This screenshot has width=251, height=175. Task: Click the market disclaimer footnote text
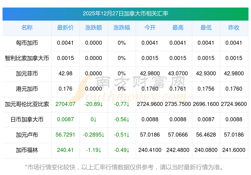click(124, 167)
